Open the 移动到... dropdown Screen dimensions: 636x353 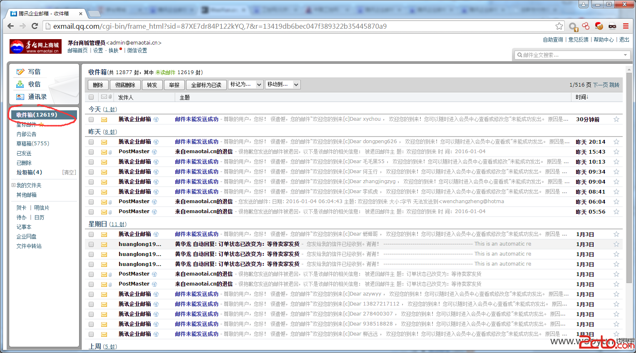pos(283,85)
